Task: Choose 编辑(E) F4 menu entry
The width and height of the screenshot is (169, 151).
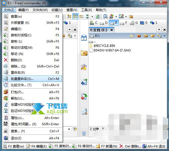Action: 32,29
